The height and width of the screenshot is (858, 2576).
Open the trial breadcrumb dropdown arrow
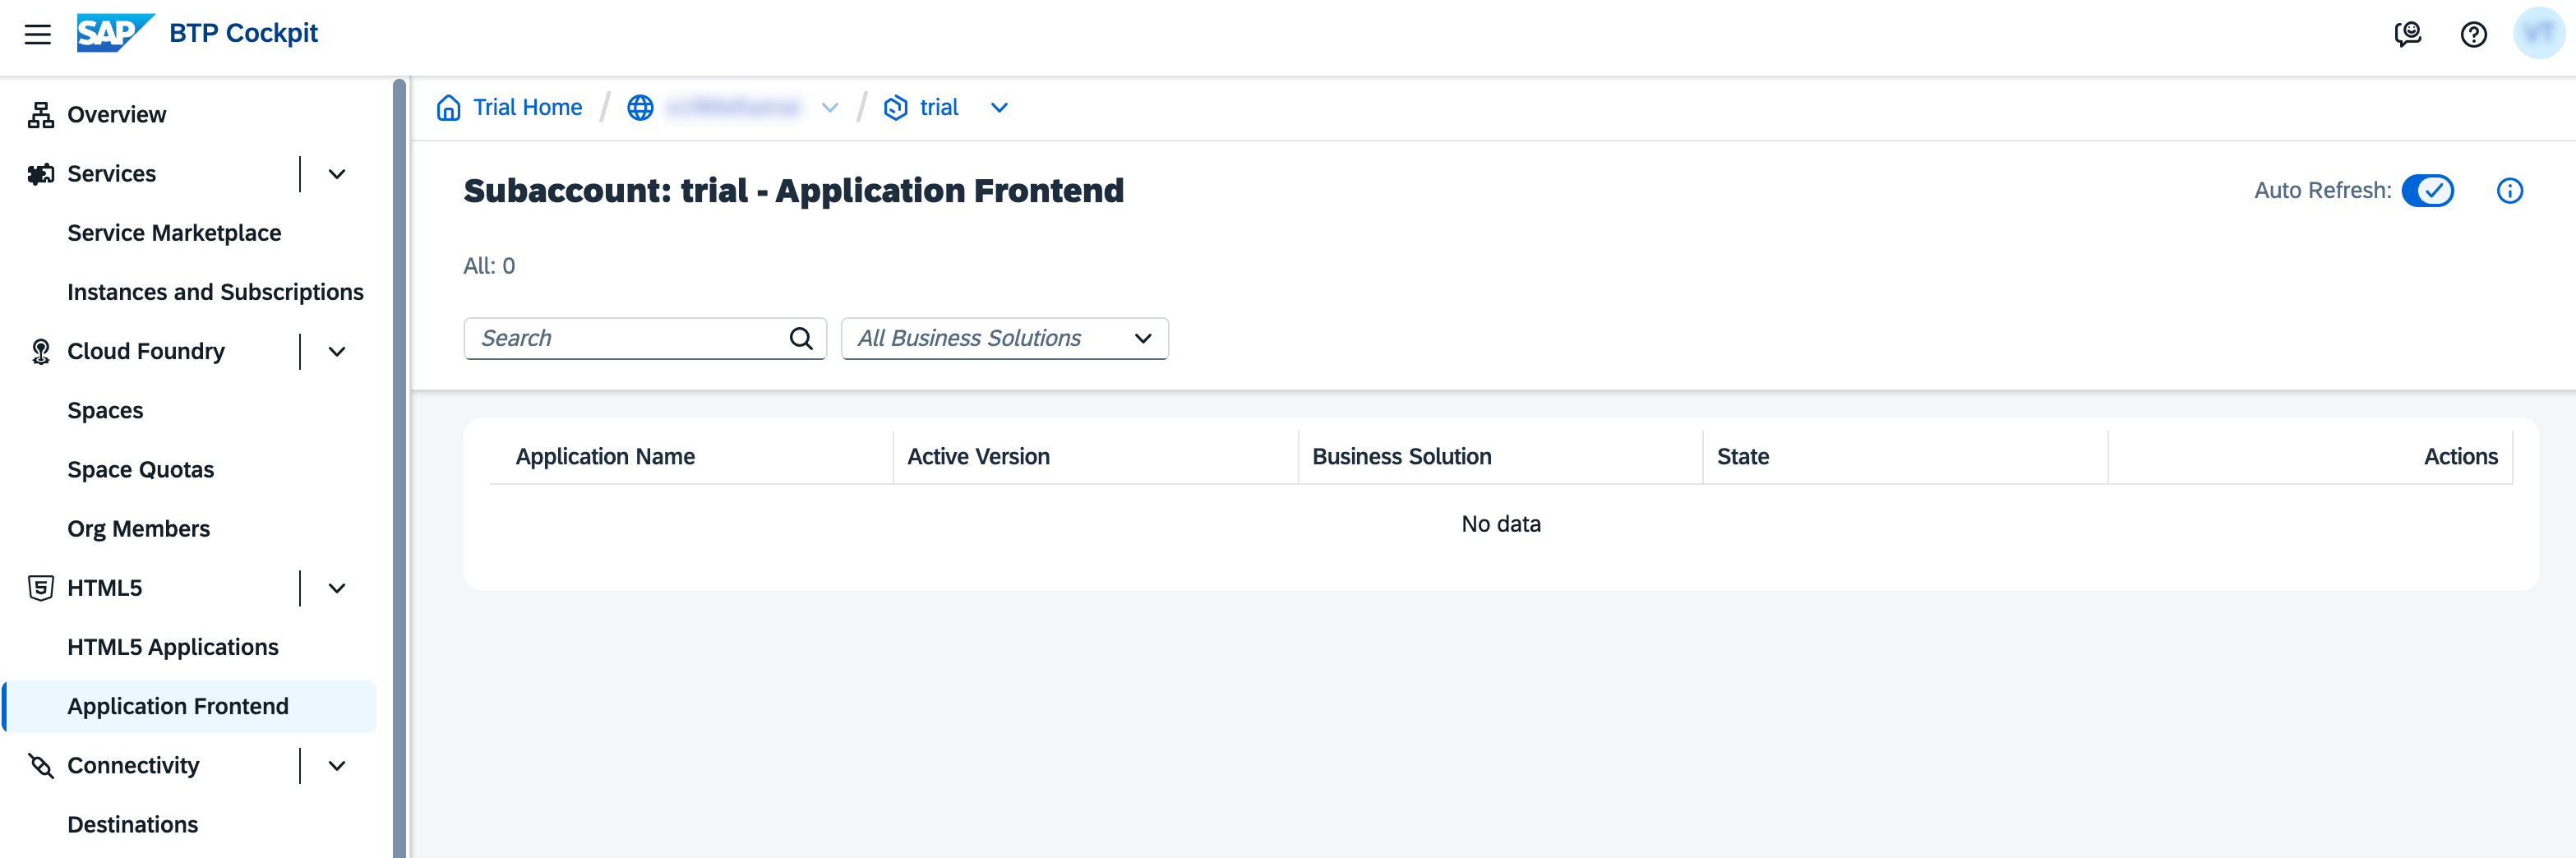click(x=999, y=107)
